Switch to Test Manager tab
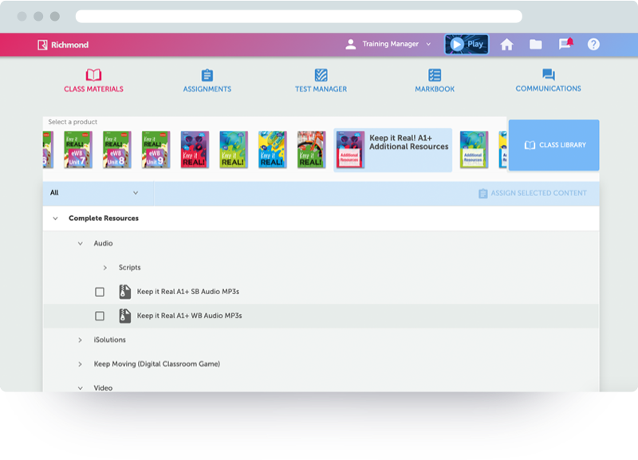 [x=321, y=81]
